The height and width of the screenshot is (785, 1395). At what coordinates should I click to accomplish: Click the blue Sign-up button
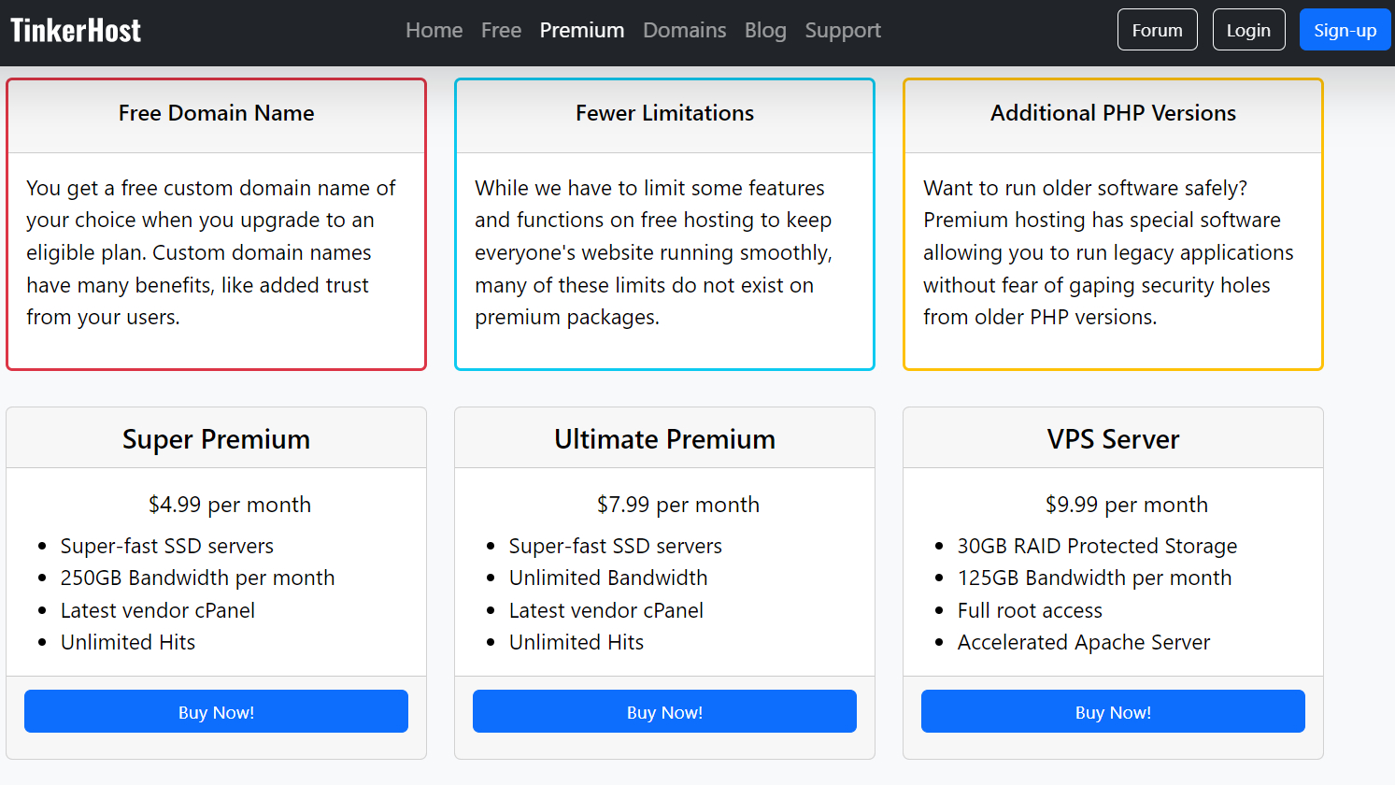1345,30
